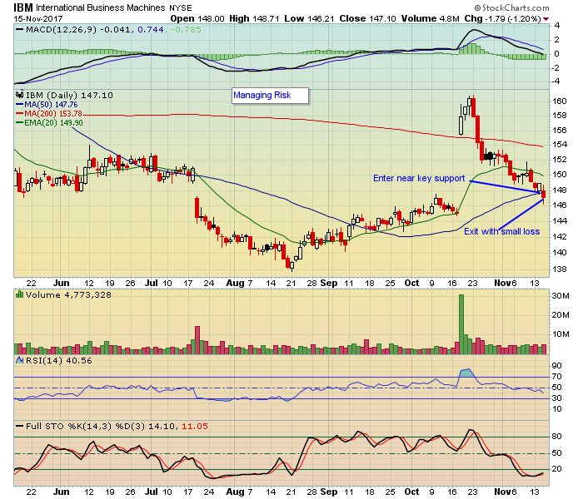Click the 'Aug' label on price chart axis
Image resolution: width=583 pixels, height=499 pixels.
click(235, 283)
